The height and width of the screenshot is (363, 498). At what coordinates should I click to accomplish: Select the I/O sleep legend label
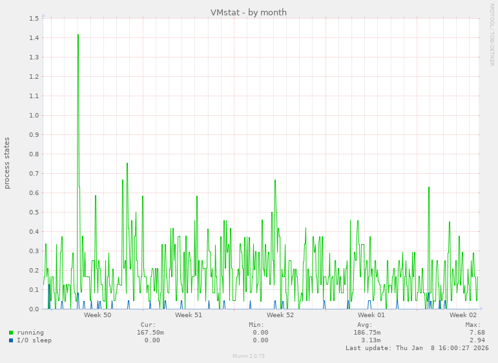[34, 340]
